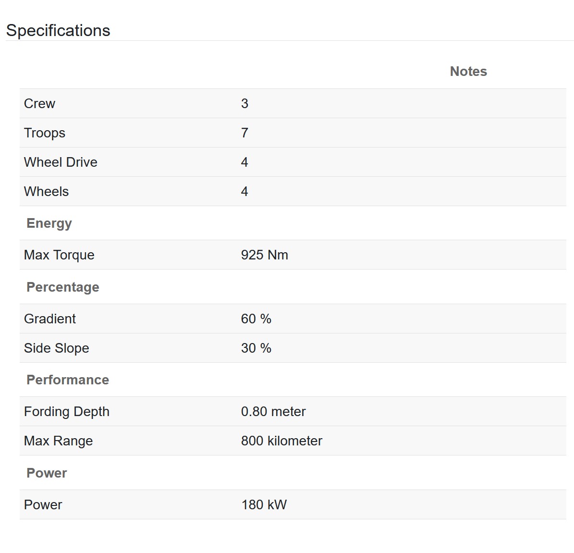The image size is (574, 553).
Task: Click the Max Torque label
Action: click(x=59, y=255)
